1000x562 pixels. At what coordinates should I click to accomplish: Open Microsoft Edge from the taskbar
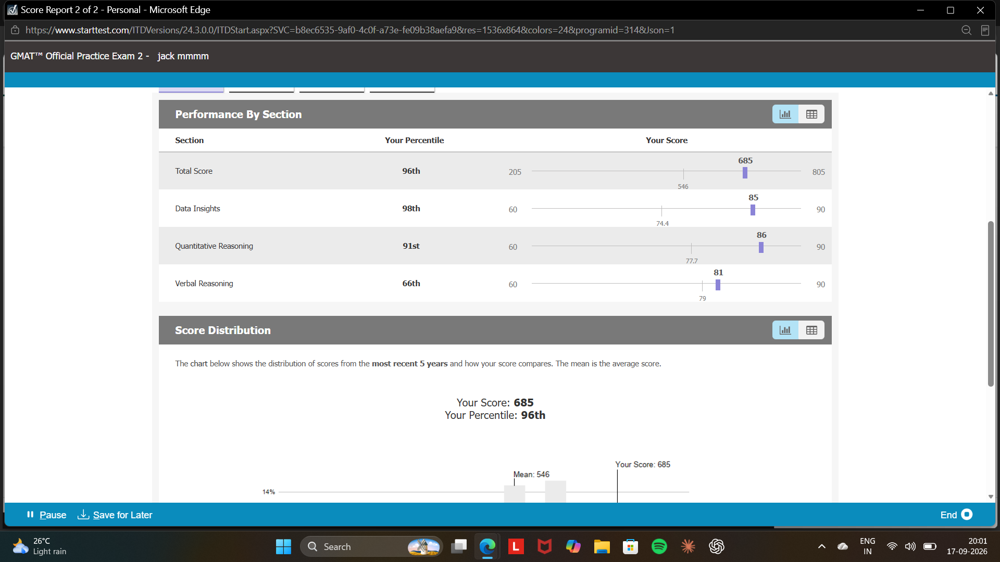(x=488, y=546)
